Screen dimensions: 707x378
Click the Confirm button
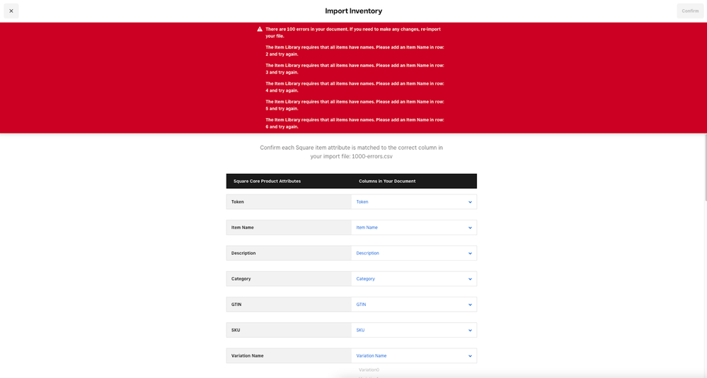(x=689, y=11)
